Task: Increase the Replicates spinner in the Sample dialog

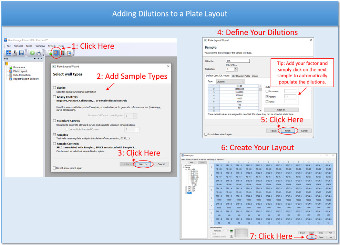Action: click(236, 68)
